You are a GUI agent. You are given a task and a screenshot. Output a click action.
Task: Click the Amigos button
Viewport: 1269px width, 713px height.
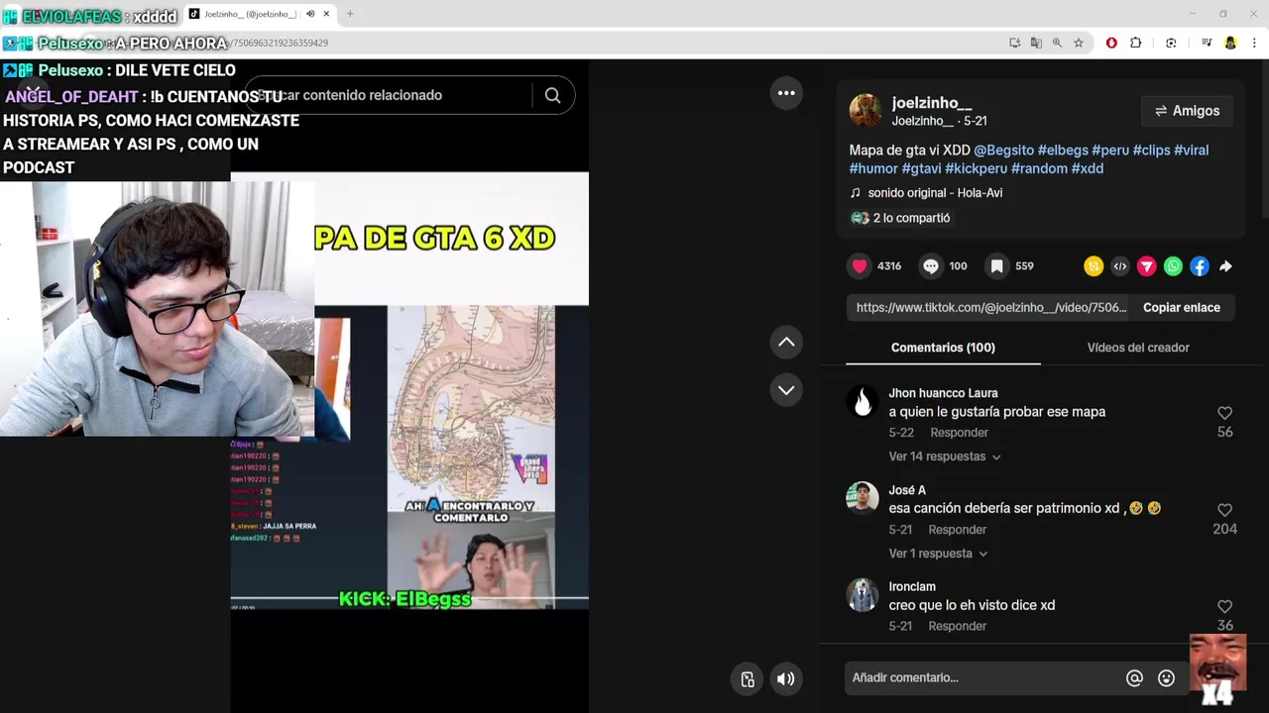[1187, 111]
